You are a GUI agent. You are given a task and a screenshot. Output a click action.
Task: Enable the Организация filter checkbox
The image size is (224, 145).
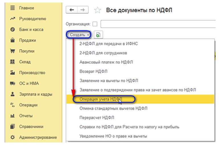point(95,24)
